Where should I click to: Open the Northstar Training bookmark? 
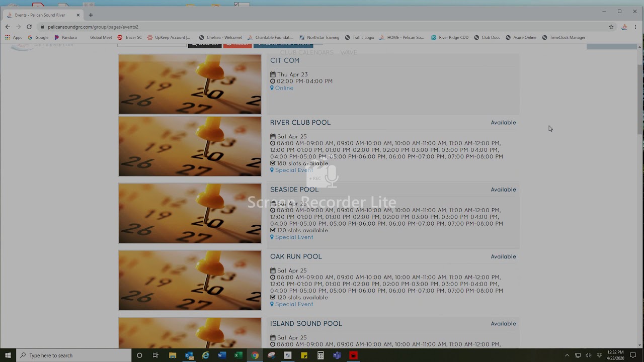[x=319, y=37]
